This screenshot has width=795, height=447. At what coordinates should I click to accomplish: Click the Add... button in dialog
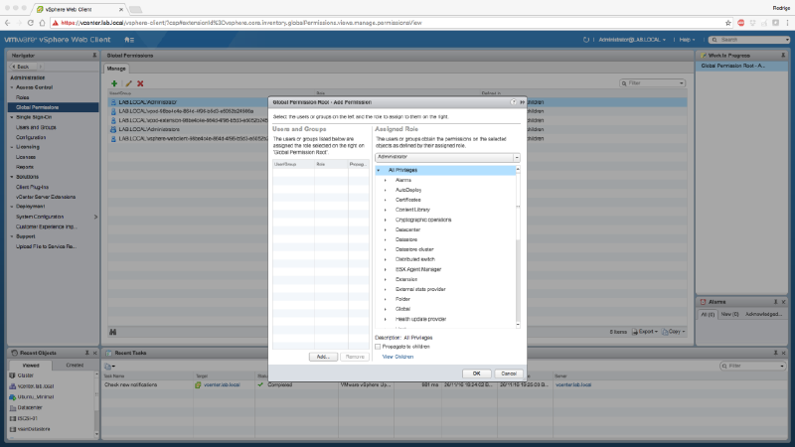point(322,356)
